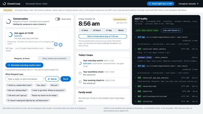Click Your morning routine loop title
The image size is (203, 114).
coord(93,61)
